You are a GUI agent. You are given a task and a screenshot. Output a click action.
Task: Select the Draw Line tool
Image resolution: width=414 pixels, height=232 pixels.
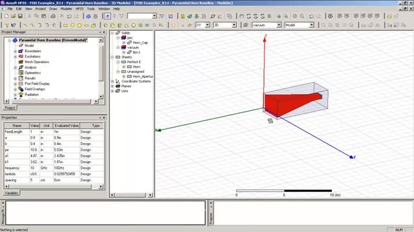[25, 25]
